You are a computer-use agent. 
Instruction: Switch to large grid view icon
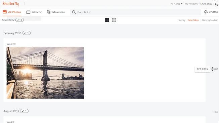coord(107,20)
